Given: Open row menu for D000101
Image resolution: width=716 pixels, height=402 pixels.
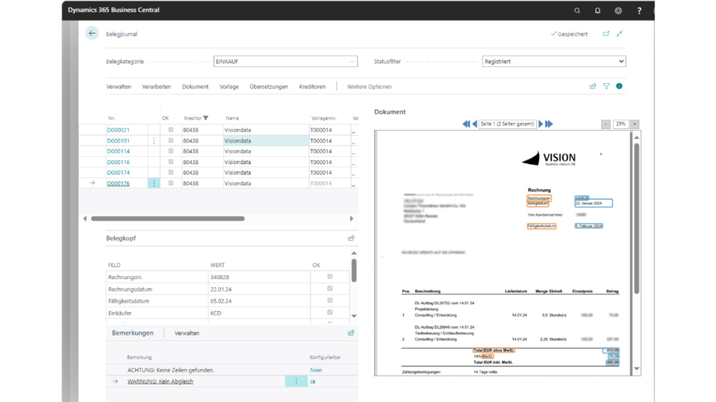Looking at the screenshot, I should (154, 141).
